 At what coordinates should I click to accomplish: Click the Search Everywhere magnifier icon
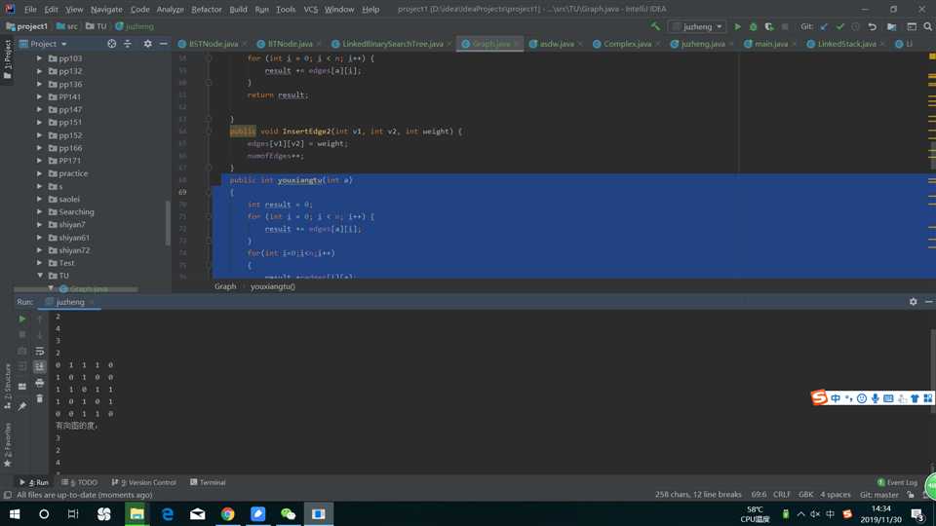(x=927, y=26)
